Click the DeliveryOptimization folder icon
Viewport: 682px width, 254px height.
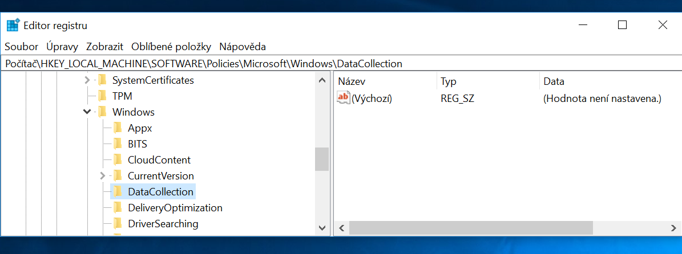[118, 207]
